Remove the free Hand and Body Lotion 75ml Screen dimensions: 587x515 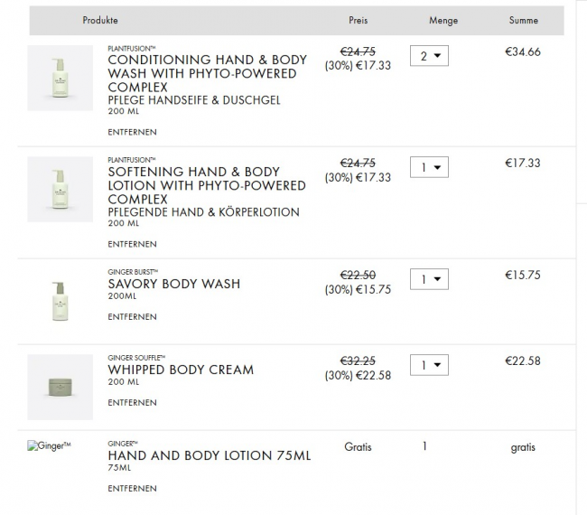(132, 488)
